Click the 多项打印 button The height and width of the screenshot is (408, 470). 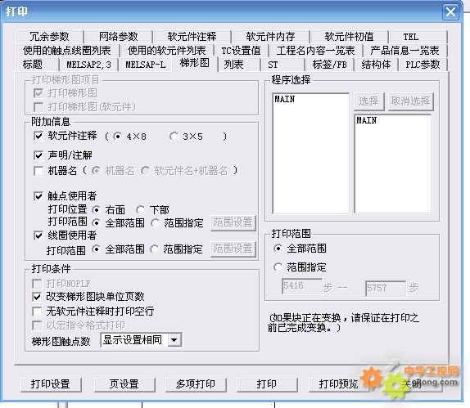196,384
